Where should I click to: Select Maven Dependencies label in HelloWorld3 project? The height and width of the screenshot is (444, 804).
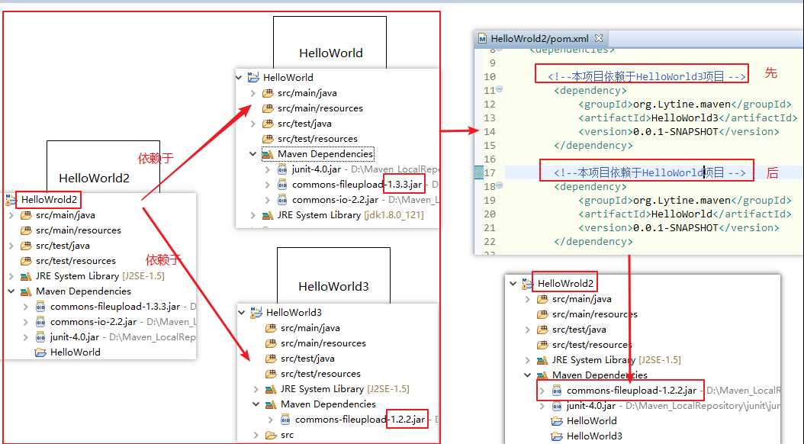pyautogui.click(x=328, y=404)
